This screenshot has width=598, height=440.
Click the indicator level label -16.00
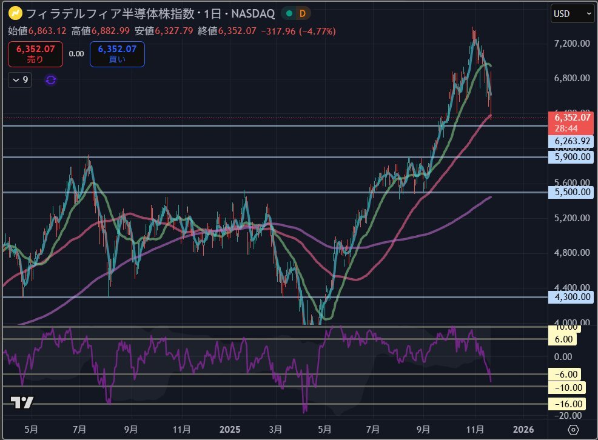pyautogui.click(x=568, y=404)
